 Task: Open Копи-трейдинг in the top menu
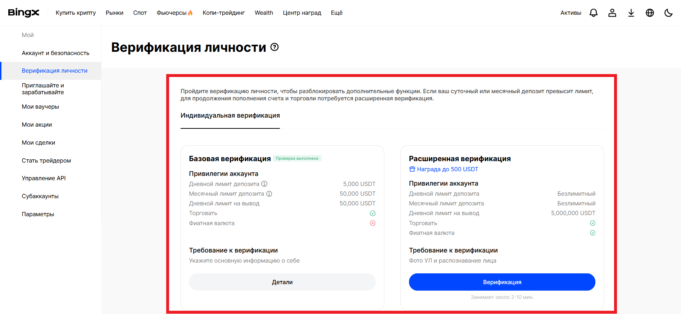(223, 13)
